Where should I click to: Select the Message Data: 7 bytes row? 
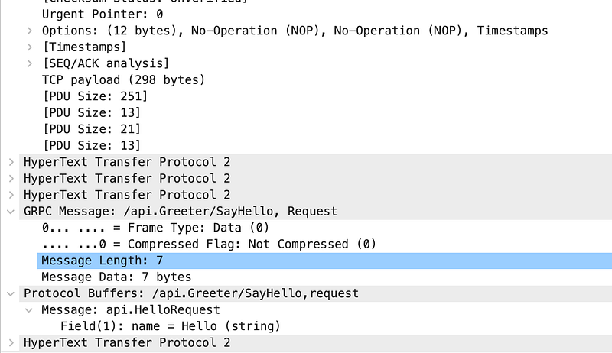pos(116,277)
